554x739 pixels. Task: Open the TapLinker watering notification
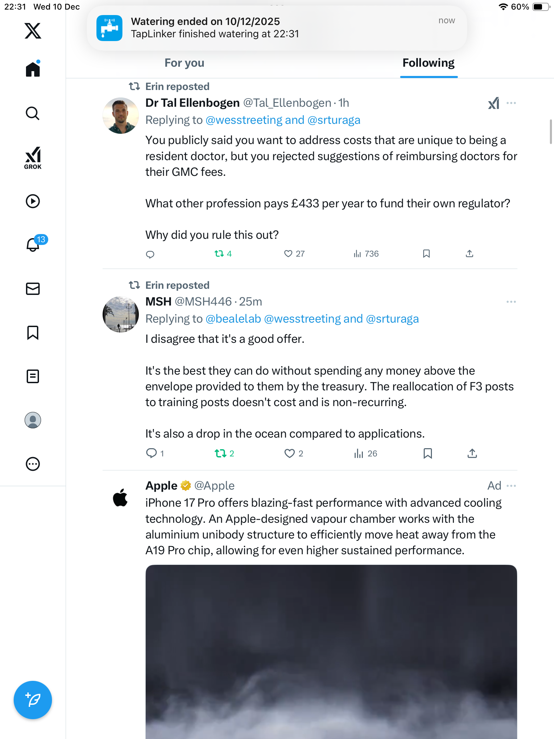pyautogui.click(x=277, y=28)
